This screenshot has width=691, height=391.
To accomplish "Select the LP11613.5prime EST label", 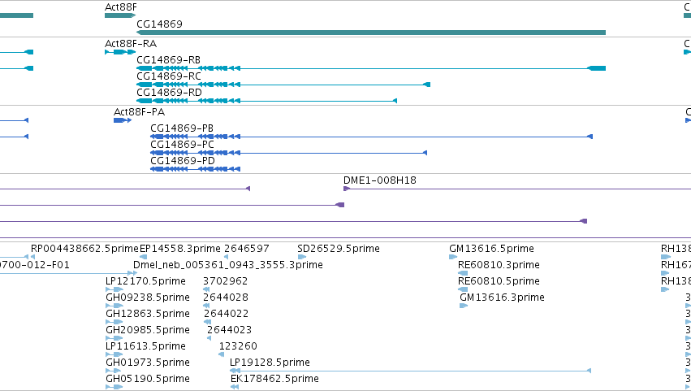I will pyautogui.click(x=146, y=347).
